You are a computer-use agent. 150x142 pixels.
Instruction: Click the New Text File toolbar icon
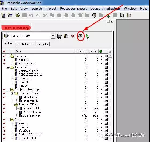pyautogui.click(x=3, y=15)
